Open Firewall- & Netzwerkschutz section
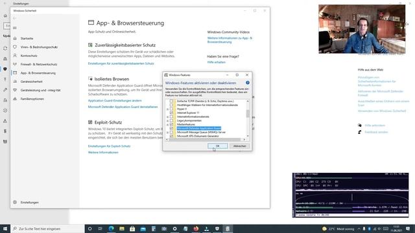Viewport: 415px width, 233px height. click(39, 65)
